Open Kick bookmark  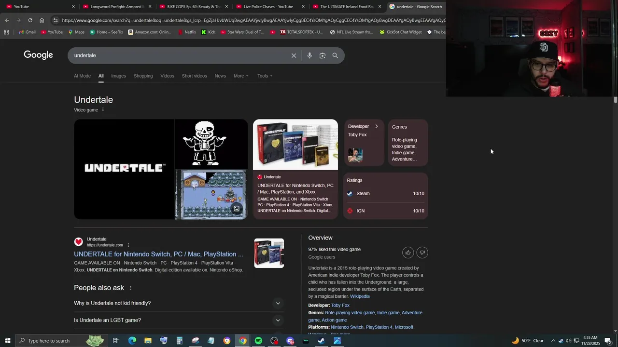[x=208, y=32]
